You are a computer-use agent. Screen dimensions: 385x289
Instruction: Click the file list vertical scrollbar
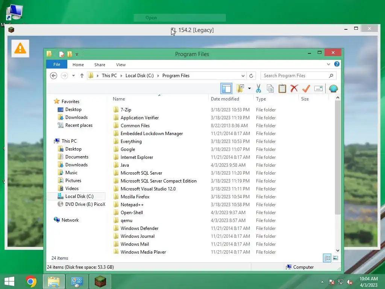(338, 157)
